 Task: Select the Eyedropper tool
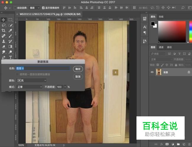pyautogui.click(x=10, y=31)
